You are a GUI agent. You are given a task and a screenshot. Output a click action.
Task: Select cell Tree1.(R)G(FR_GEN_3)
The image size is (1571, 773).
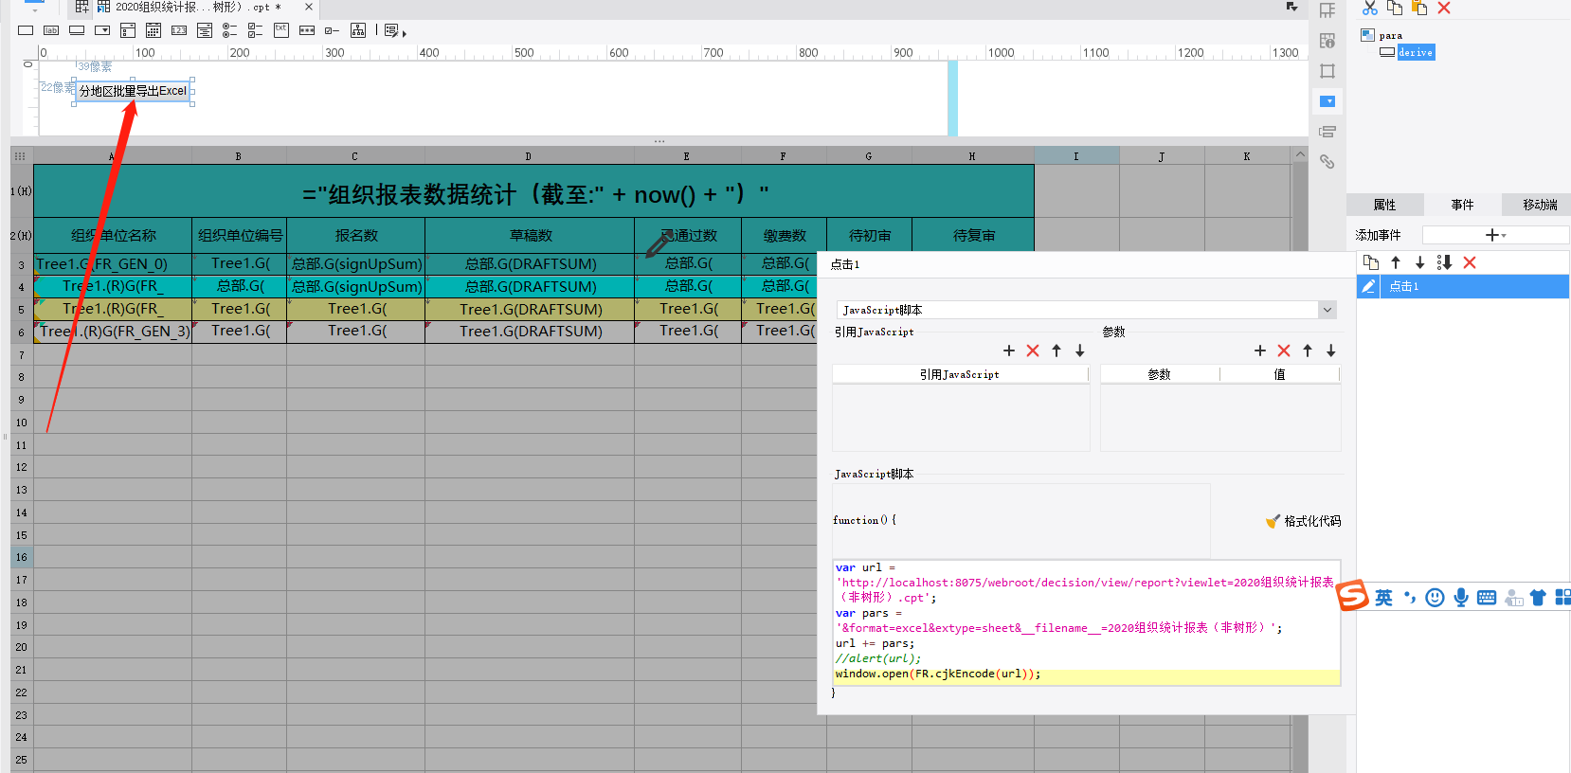click(x=113, y=332)
